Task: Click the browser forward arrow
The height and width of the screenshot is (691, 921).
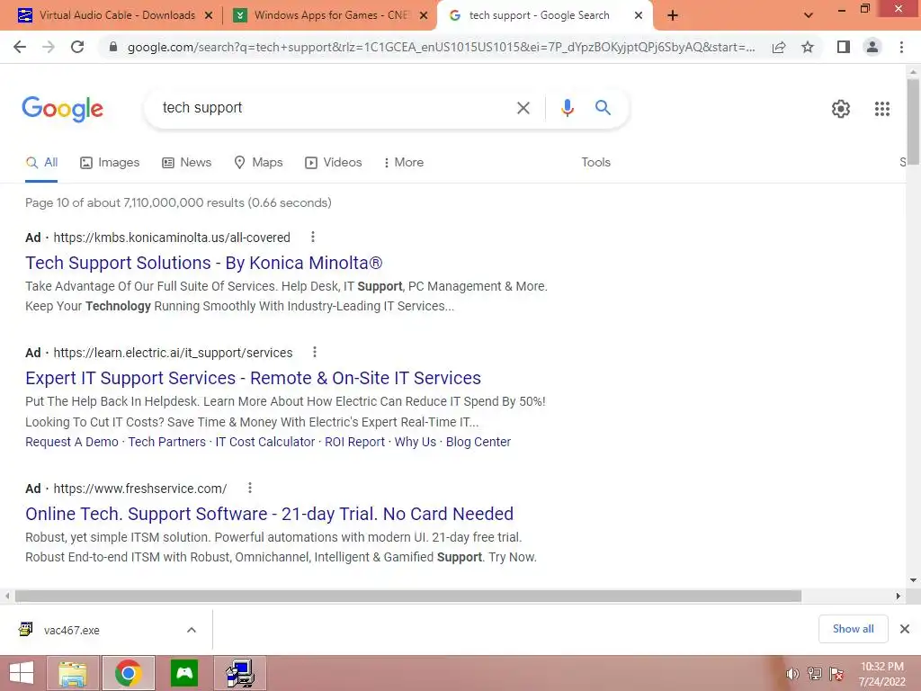Action: 49,47
